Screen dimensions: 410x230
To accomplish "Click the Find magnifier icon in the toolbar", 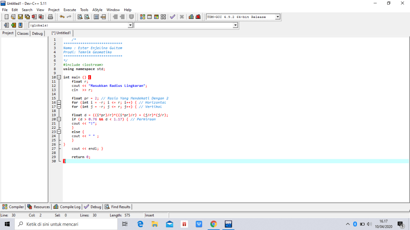I will (x=80, y=17).
